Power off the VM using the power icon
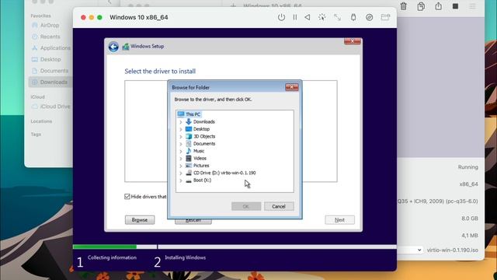 281,17
